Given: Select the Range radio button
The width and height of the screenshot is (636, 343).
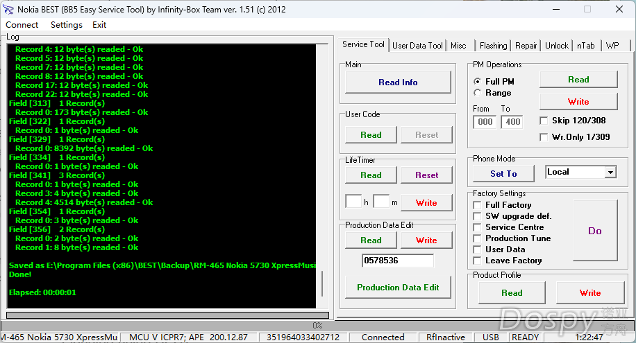Looking at the screenshot, I should 477,93.
